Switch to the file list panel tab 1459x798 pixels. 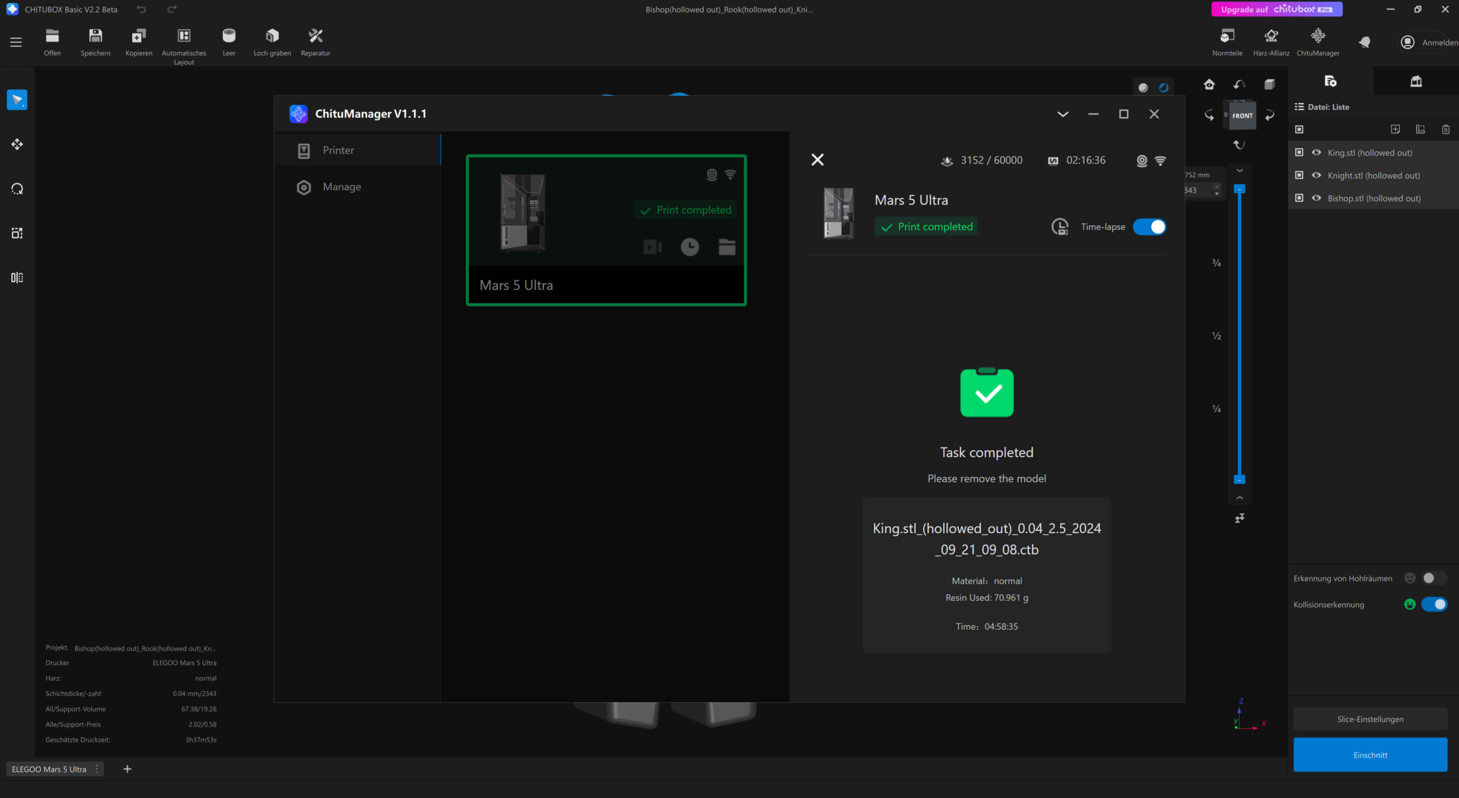(x=1330, y=82)
